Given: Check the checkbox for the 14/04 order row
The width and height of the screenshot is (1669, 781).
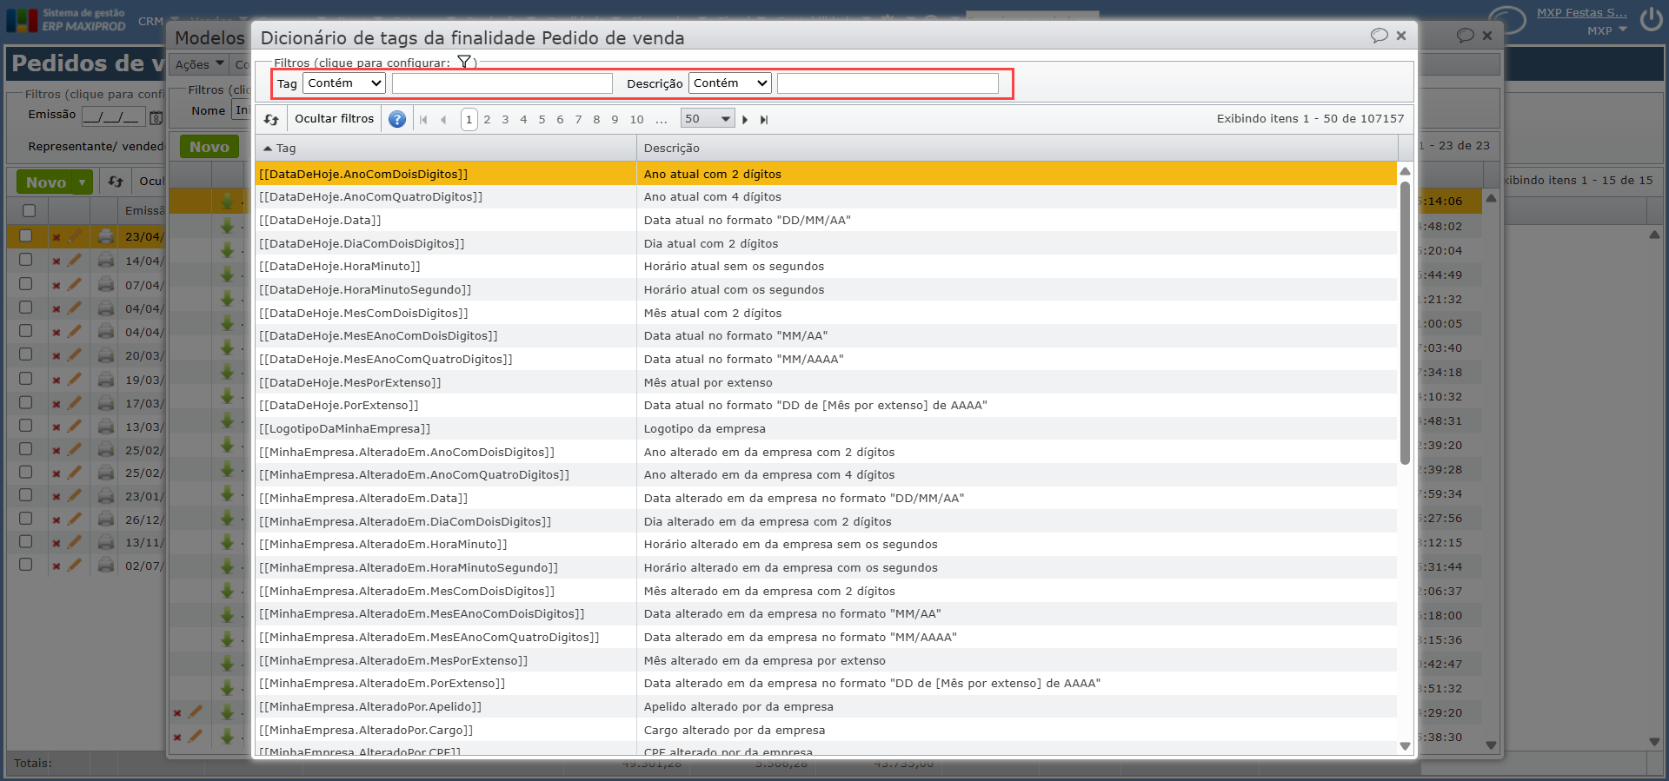Looking at the screenshot, I should tap(26, 260).
